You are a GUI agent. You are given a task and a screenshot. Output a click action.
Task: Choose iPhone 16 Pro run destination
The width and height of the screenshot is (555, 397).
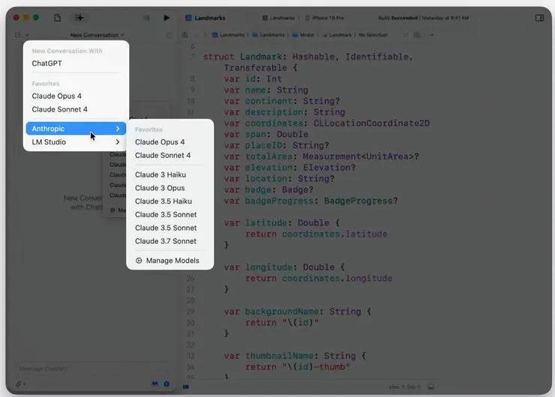tap(325, 18)
